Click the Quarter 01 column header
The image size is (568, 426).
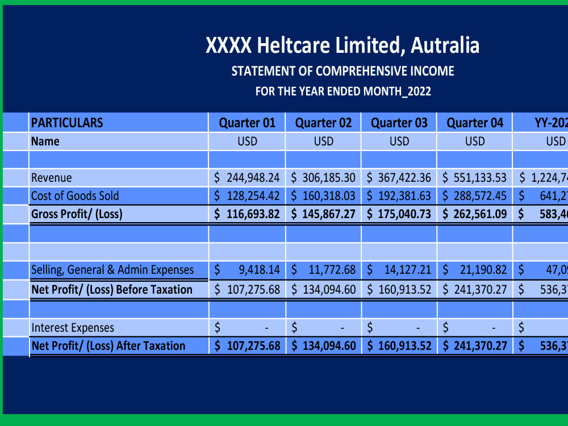[247, 123]
